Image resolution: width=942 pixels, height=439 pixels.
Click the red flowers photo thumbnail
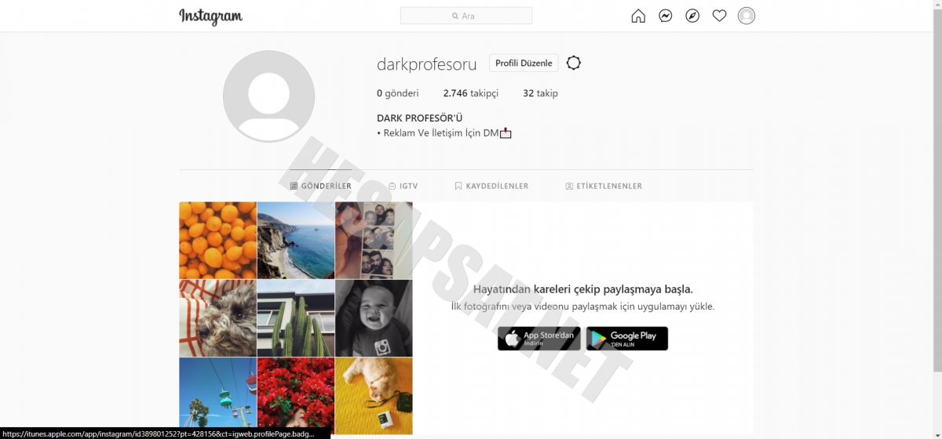click(296, 396)
